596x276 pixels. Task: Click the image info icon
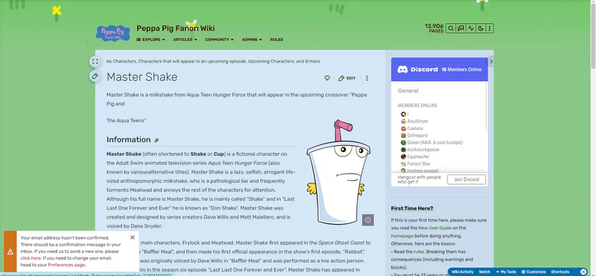click(368, 220)
